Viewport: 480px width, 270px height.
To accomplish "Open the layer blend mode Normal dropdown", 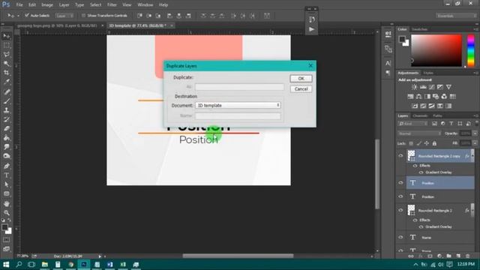I will pos(419,133).
